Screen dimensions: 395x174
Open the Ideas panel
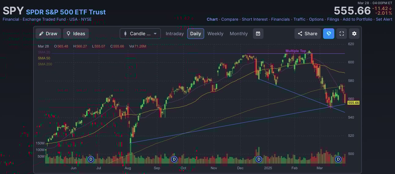pyautogui.click(x=76, y=34)
